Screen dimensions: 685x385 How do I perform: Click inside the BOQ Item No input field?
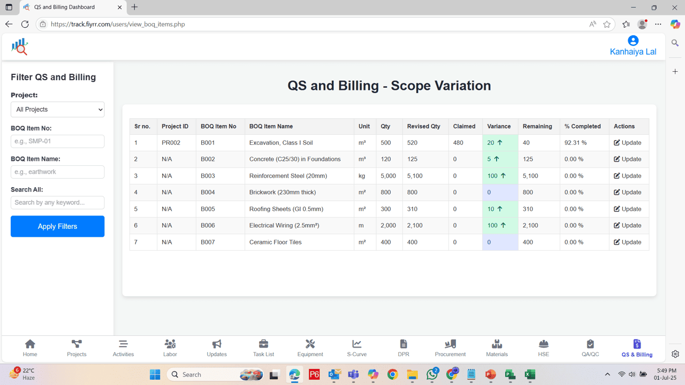coord(57,141)
